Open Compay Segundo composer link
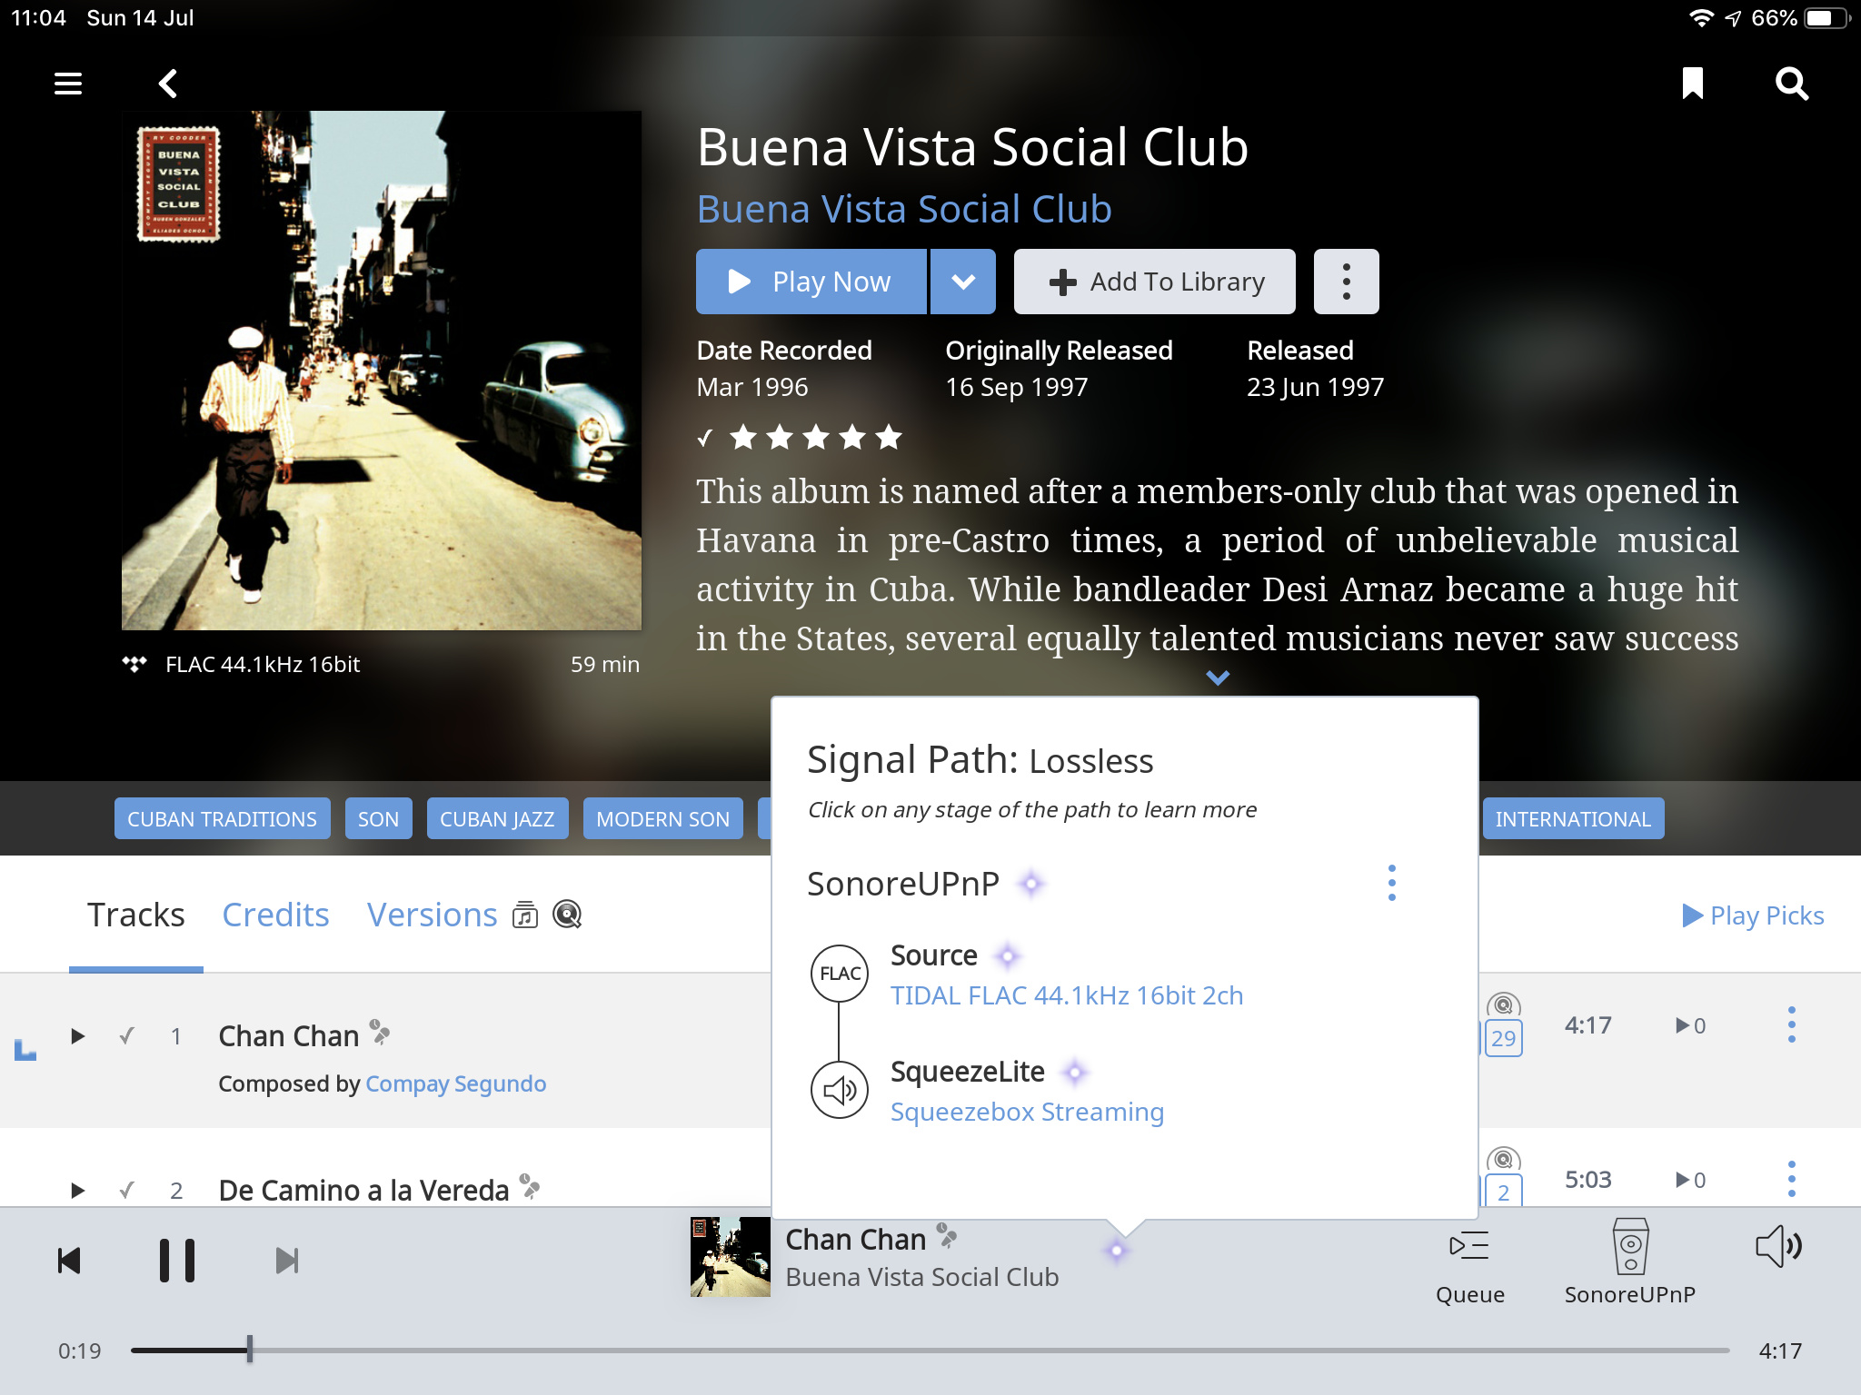This screenshot has height=1395, width=1861. (455, 1083)
